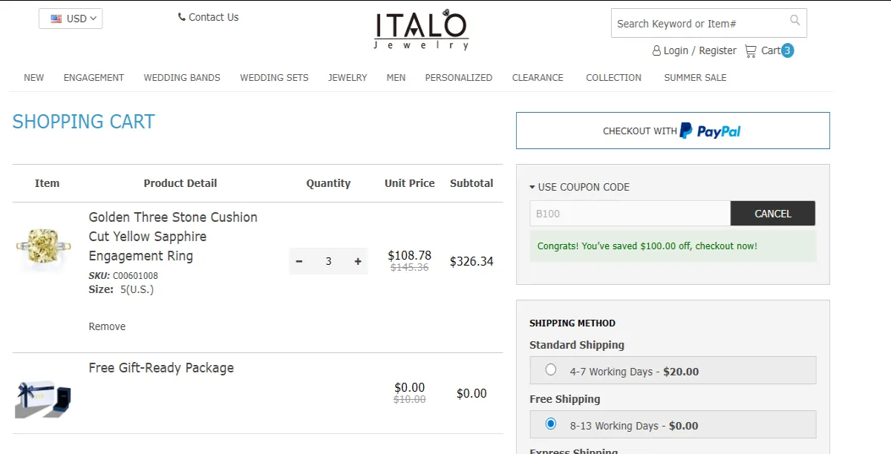Click the Unit Price column header
This screenshot has width=891, height=454.
click(x=409, y=183)
